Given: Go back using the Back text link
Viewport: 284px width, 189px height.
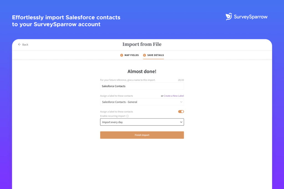Looking at the screenshot, I should (x=25, y=44).
